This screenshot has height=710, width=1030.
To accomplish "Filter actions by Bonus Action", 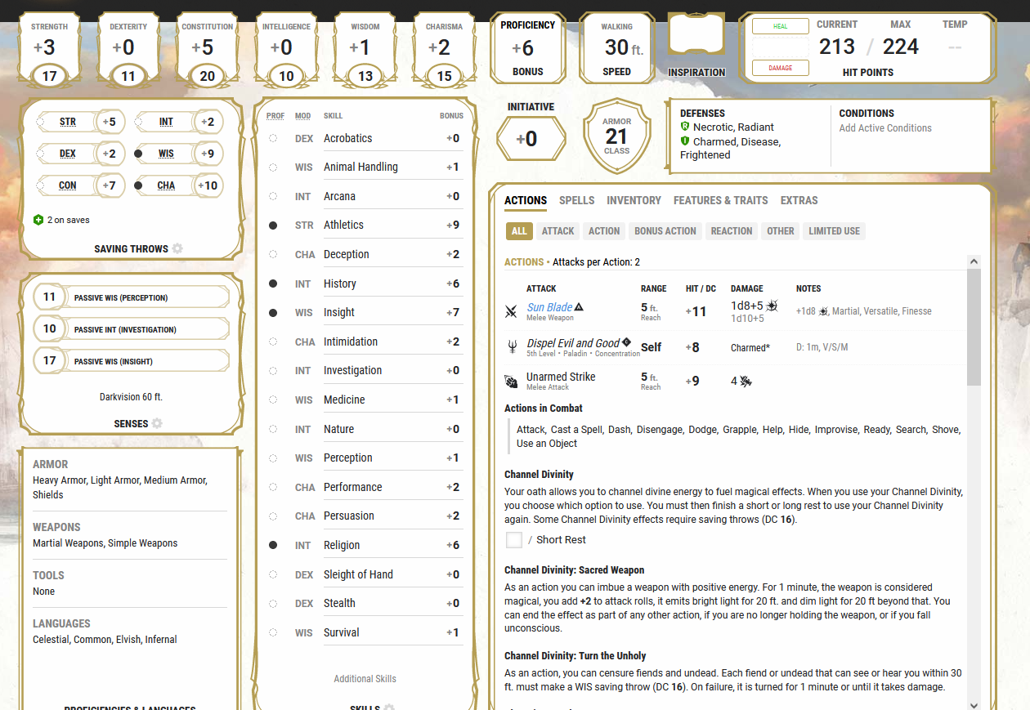I will tap(665, 231).
